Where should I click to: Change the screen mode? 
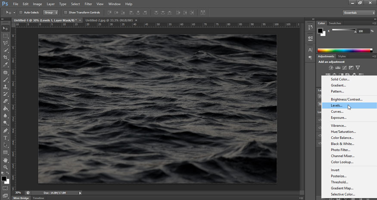pos(5,195)
